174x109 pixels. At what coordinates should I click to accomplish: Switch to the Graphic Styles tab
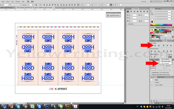tap(161, 77)
